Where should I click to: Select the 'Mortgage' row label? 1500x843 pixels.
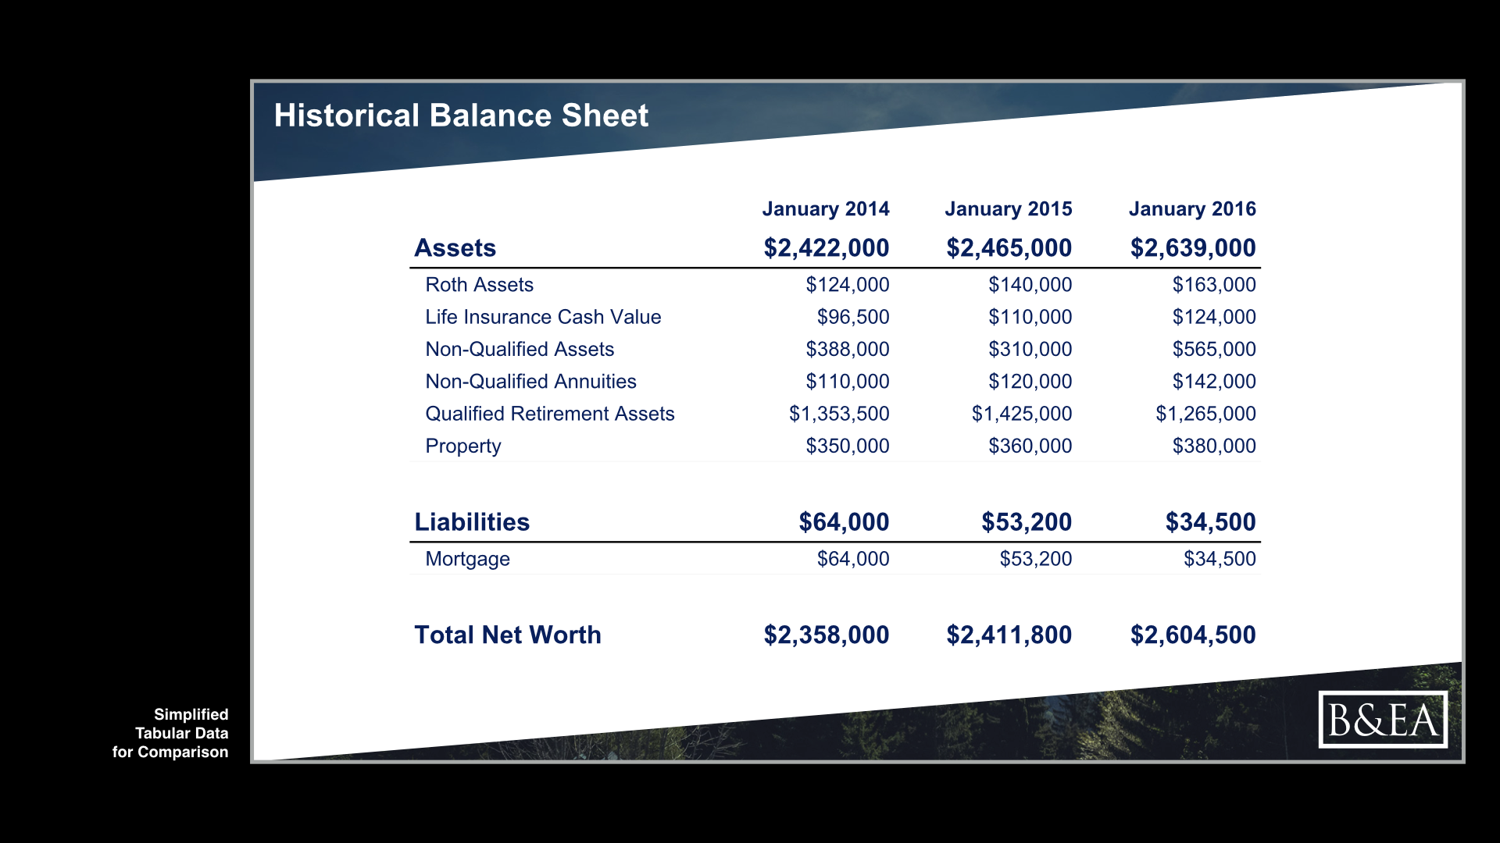click(467, 560)
